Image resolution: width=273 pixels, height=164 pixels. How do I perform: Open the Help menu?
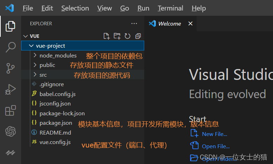click(x=199, y=8)
